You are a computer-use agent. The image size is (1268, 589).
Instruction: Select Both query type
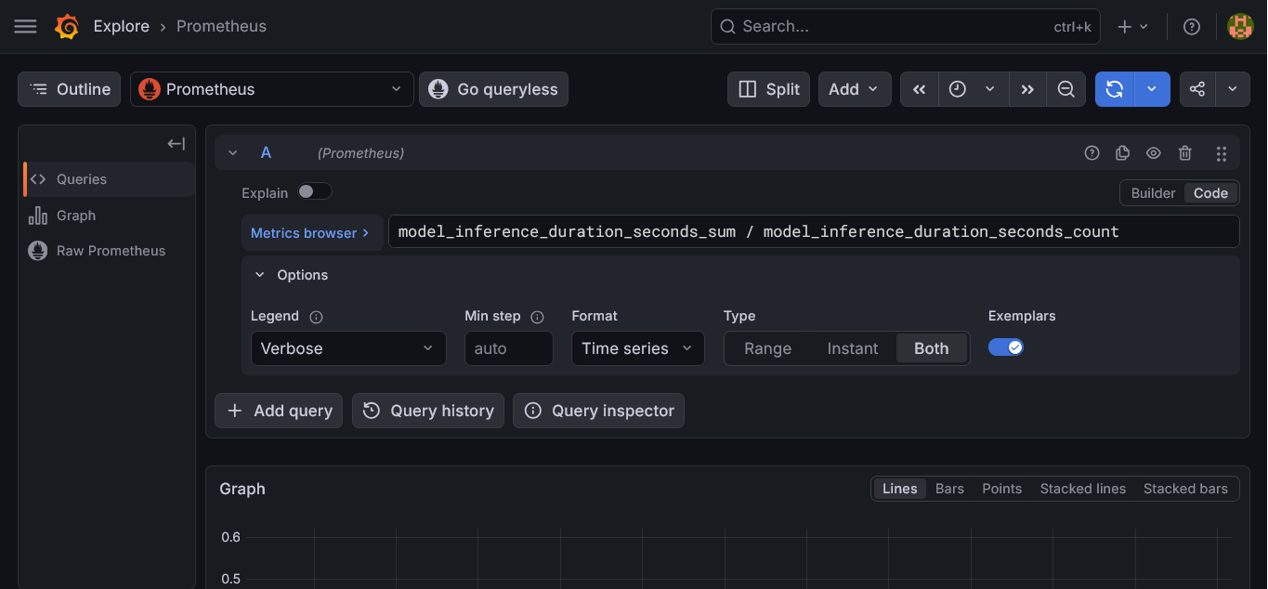coord(932,348)
